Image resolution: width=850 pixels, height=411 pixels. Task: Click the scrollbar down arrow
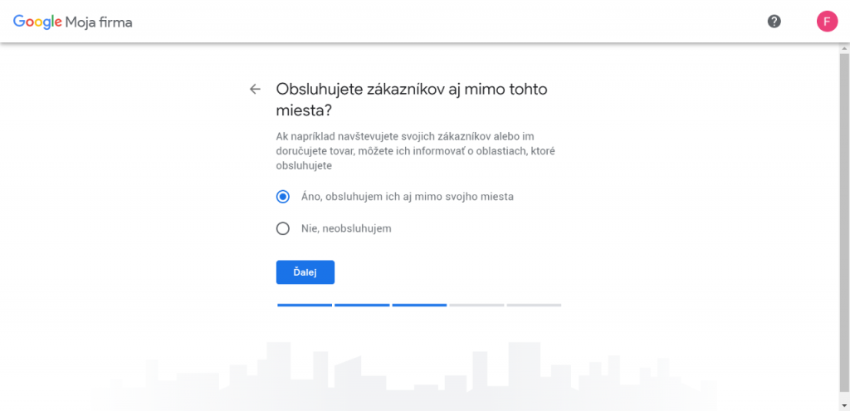844,405
